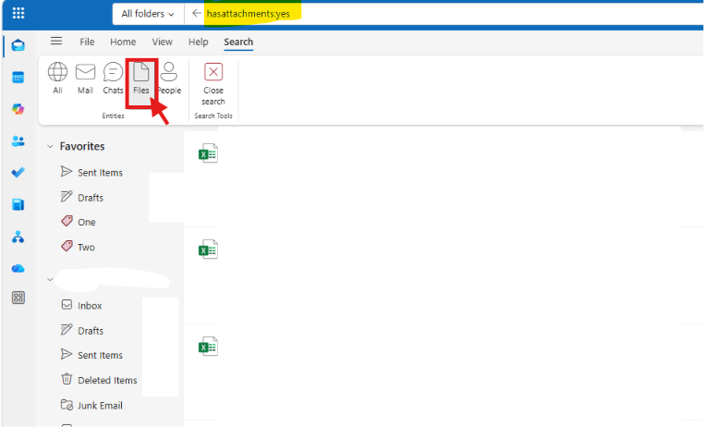Open the Junk Email folder
The width and height of the screenshot is (704, 427).
[91, 405]
